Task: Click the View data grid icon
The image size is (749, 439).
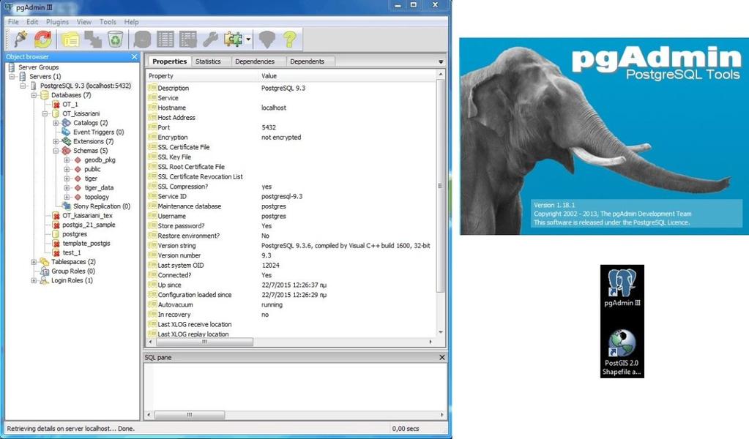Action: coord(165,39)
